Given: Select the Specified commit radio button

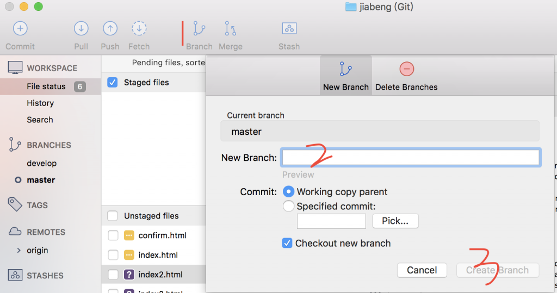Looking at the screenshot, I should point(288,206).
